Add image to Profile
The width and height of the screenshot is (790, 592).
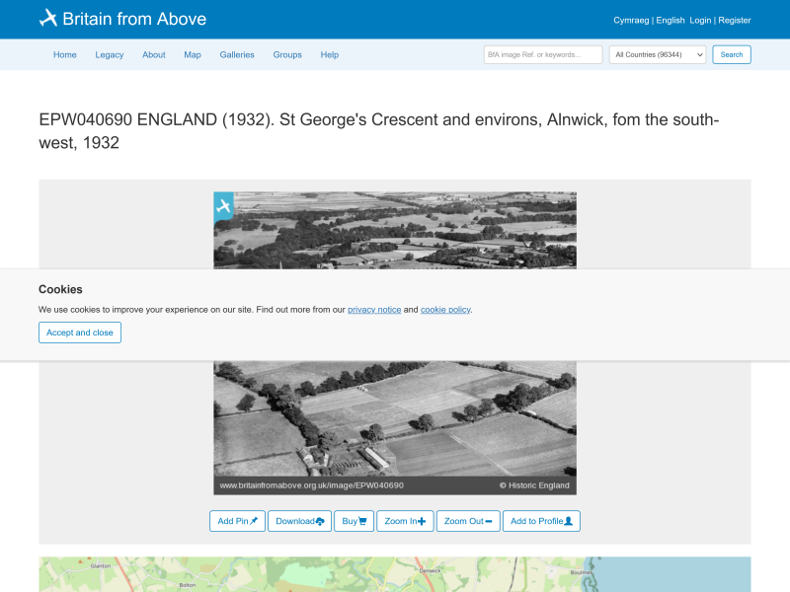tap(541, 521)
